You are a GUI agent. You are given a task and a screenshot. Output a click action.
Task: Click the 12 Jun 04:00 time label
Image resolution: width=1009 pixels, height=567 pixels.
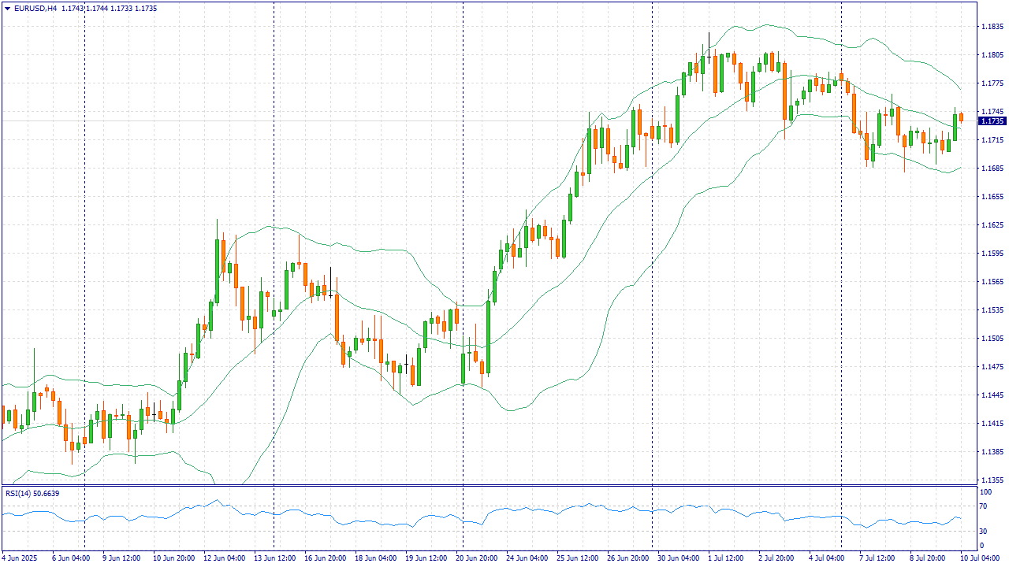tap(224, 558)
